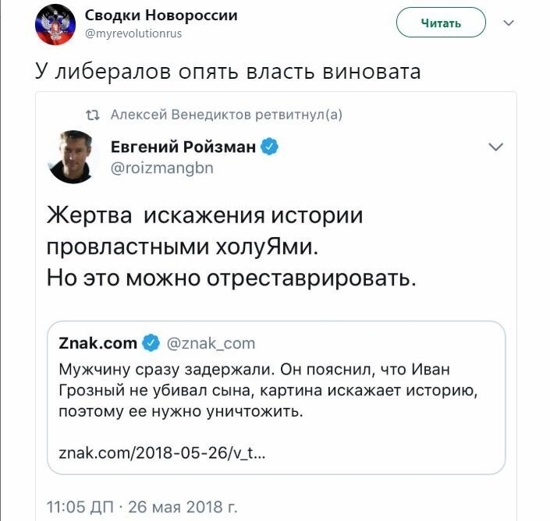Follow the account with the Читать button
550x521 pixels.
[441, 23]
